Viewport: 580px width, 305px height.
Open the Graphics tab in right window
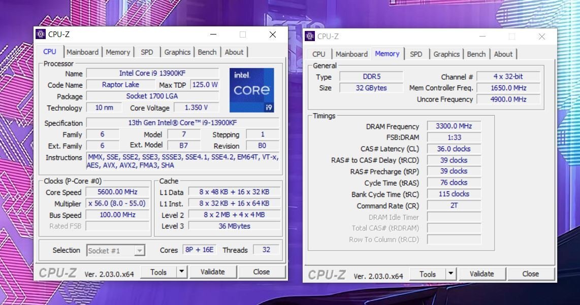[446, 54]
